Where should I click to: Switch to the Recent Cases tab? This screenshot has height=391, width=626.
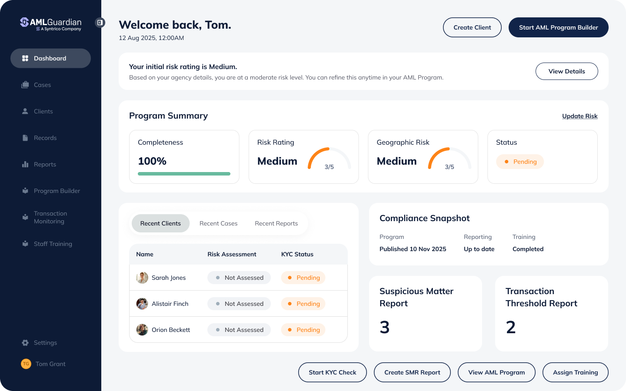(x=218, y=223)
